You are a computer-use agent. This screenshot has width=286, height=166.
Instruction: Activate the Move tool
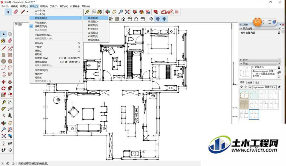coord(3,82)
